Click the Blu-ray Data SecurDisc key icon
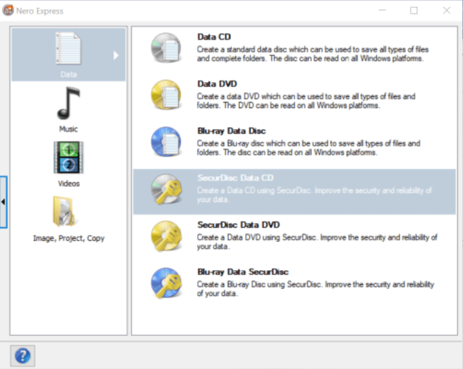The height and width of the screenshot is (369, 463). point(166,283)
